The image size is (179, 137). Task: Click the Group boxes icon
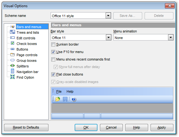click(x=12, y=60)
